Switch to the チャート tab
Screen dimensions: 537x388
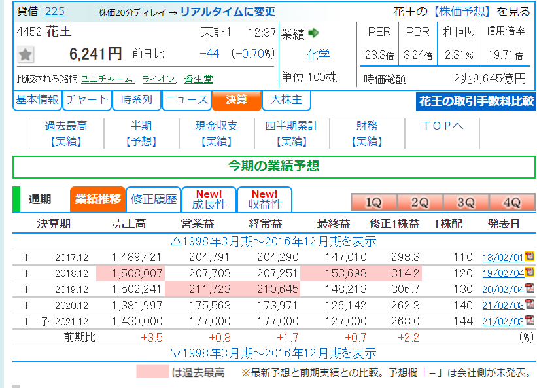tap(87, 100)
